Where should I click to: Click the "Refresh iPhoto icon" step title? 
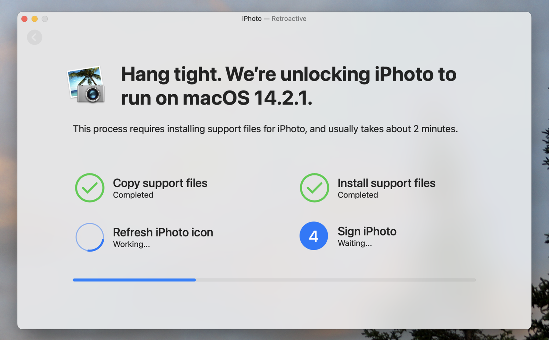(163, 232)
